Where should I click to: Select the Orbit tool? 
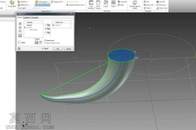click(147, 8)
